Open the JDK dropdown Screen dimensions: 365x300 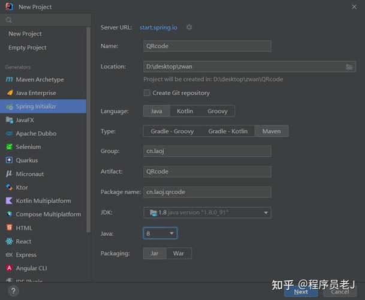(207, 212)
